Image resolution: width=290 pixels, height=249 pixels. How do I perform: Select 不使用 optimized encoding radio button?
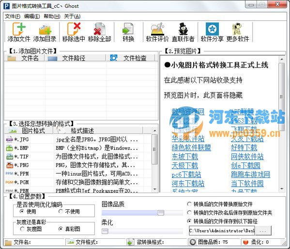(x=61, y=211)
